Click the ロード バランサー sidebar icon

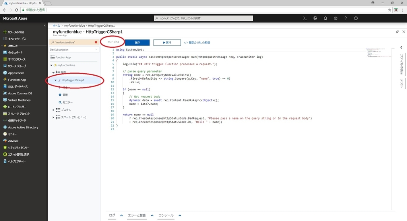click(x=5, y=107)
